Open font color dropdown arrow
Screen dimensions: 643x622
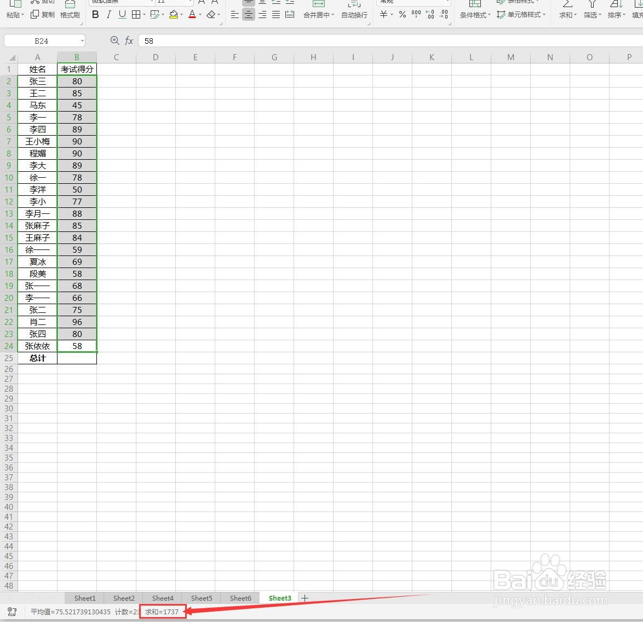[x=200, y=15]
